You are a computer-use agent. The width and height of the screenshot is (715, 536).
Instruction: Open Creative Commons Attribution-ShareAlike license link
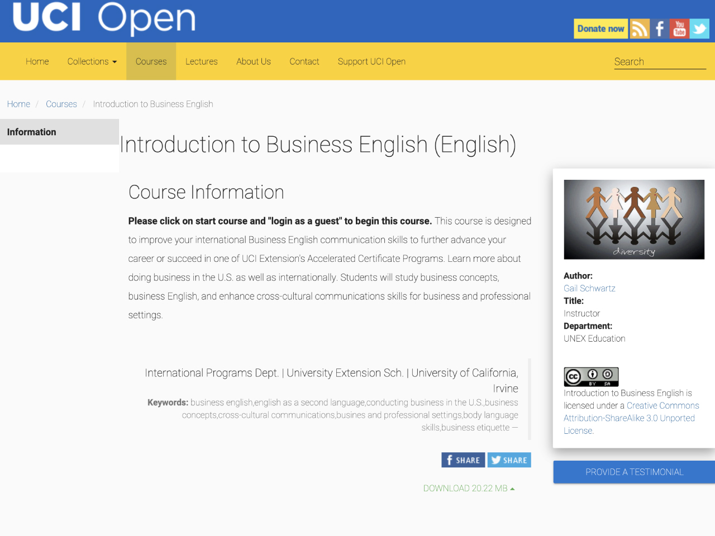click(631, 418)
